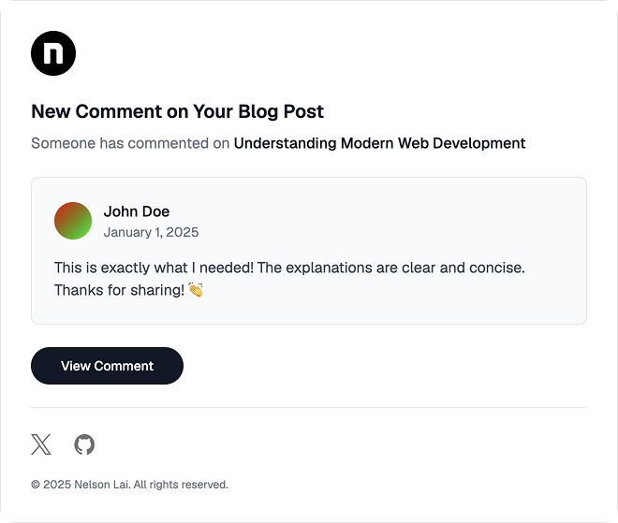The height and width of the screenshot is (523, 618).
Task: Click the "All rights reserved." footer text
Action: click(181, 485)
